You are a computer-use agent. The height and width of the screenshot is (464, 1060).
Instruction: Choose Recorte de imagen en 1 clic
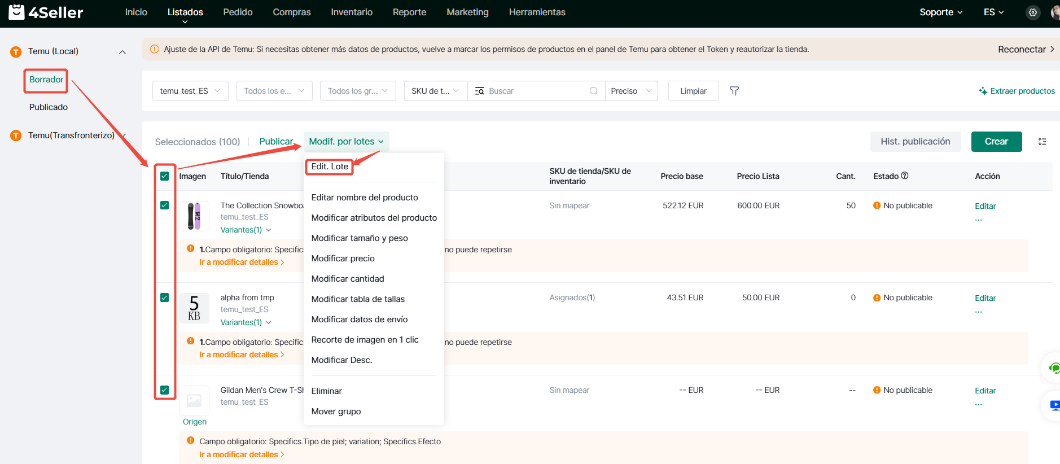pyautogui.click(x=365, y=340)
